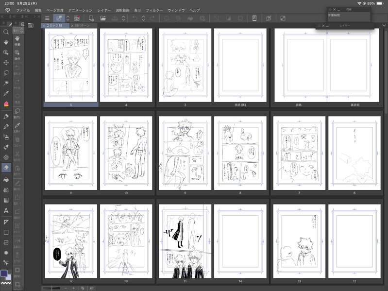The height and width of the screenshot is (291, 388).
Task: Select the Blend tool
Action: [6, 190]
